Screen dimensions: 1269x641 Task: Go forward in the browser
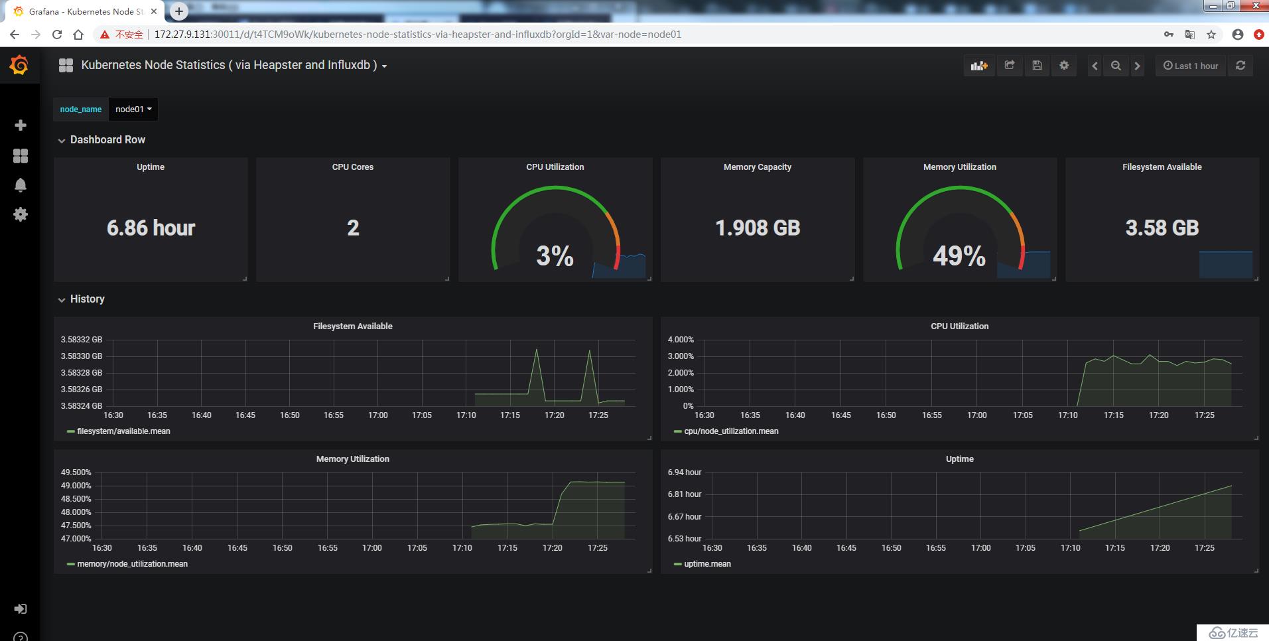36,35
